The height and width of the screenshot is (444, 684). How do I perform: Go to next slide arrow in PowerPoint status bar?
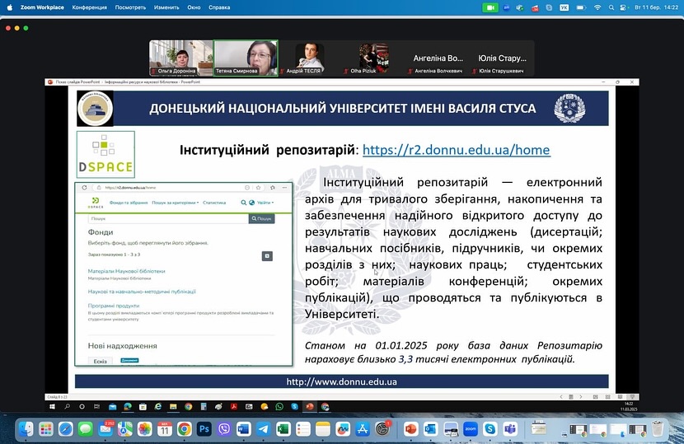[581, 397]
